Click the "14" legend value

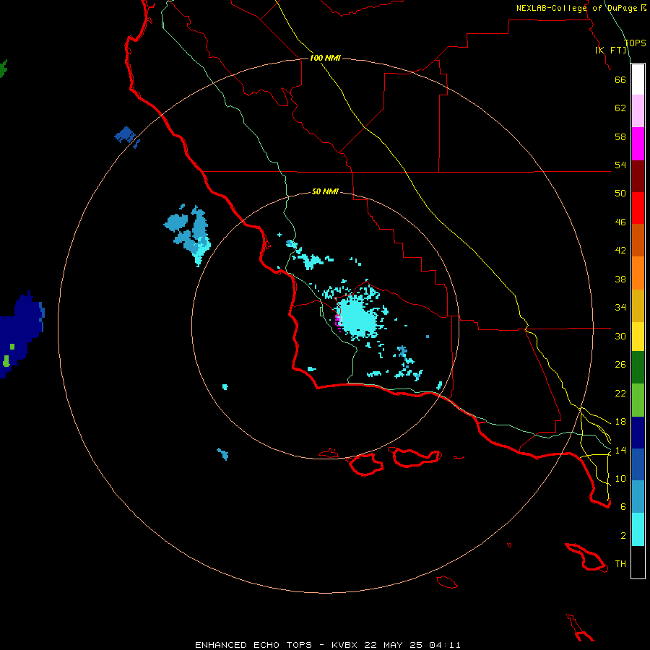pos(620,450)
